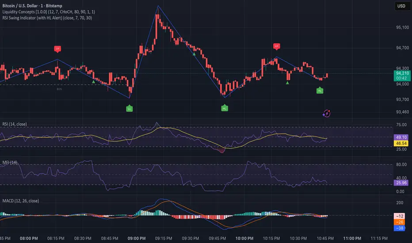Click the green triangle near 8:30 PM
The width and height of the screenshot is (412, 243).
[93, 81]
